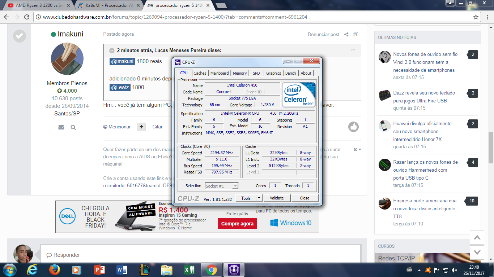Image resolution: width=494 pixels, height=277 pixels.
Task: Click the Compre agora button in Dell ad
Action: tap(237, 224)
